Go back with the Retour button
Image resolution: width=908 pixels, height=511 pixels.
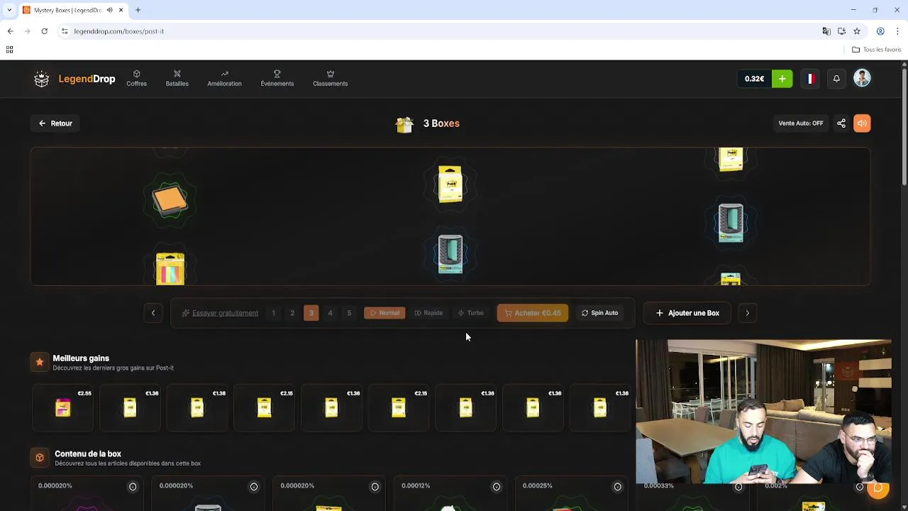[x=55, y=123]
